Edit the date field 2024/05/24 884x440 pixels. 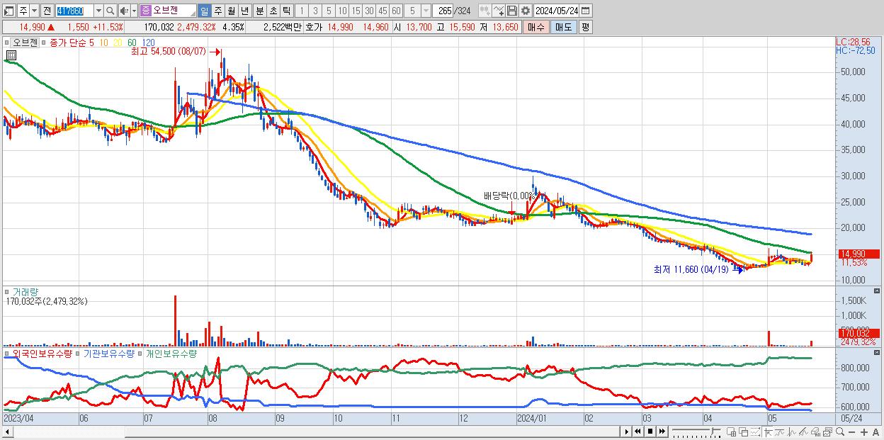(557, 11)
